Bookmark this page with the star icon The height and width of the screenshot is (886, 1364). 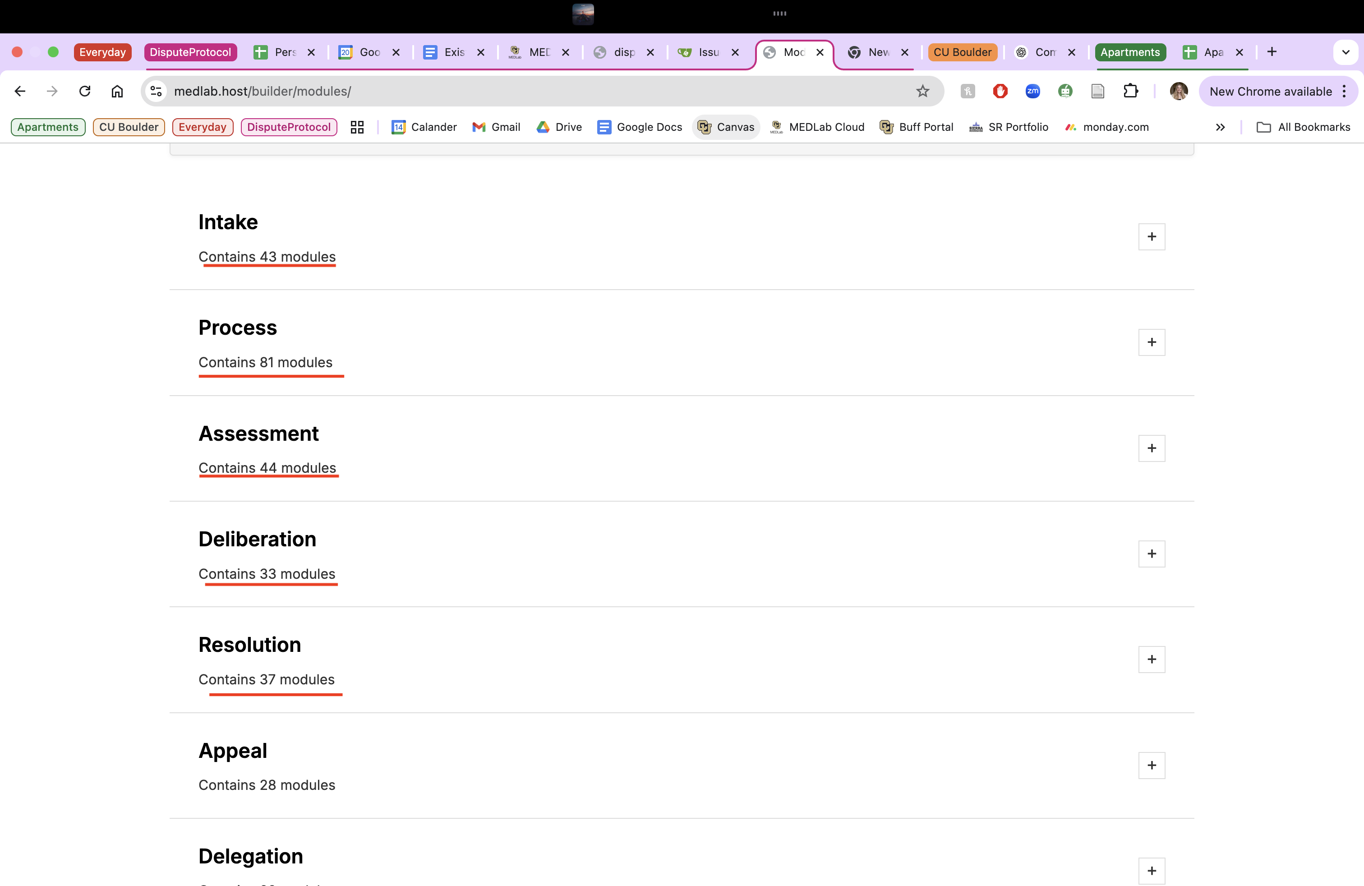click(x=922, y=91)
